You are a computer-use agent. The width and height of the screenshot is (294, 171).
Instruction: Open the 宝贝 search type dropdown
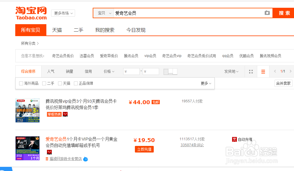(103, 13)
